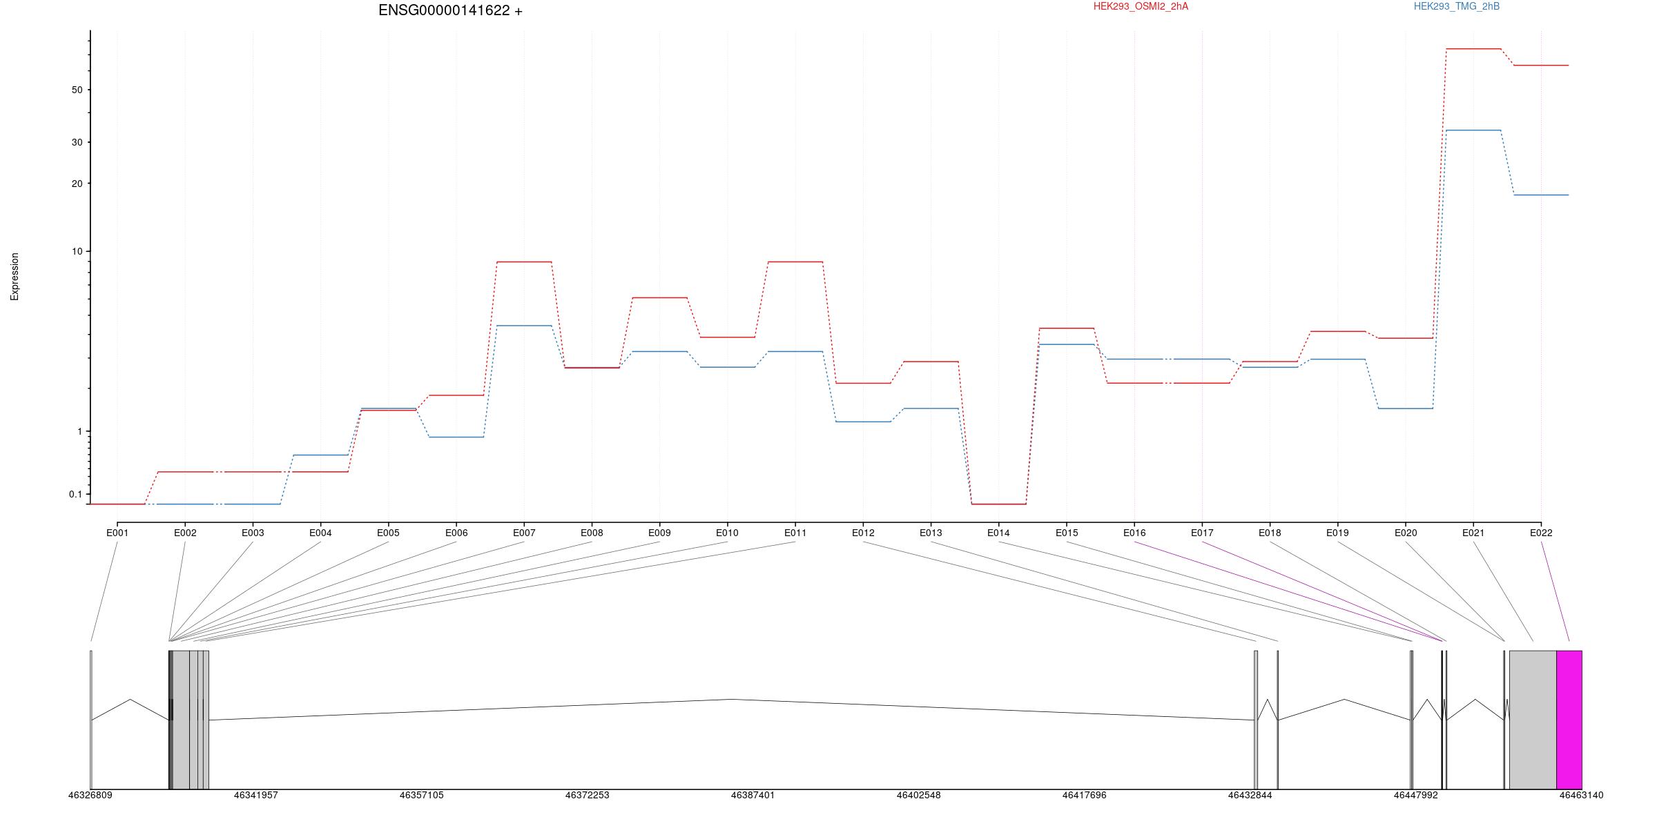This screenshot has width=1657, height=828.
Task: Click the gray exon cluster near 46341957
Action: (189, 720)
